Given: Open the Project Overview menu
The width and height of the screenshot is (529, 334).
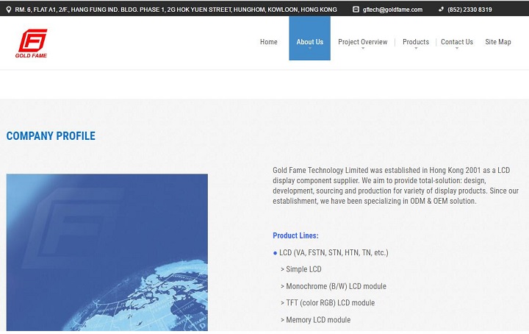Looking at the screenshot, I should (363, 42).
